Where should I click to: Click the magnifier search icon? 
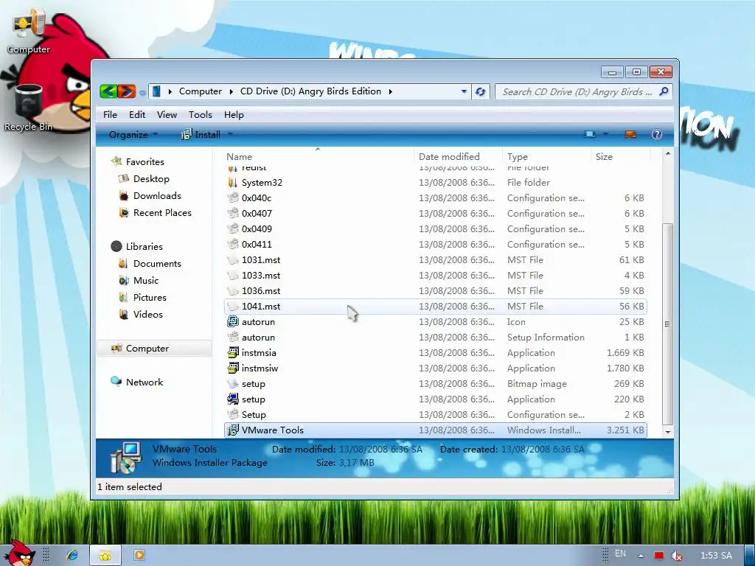(x=664, y=91)
